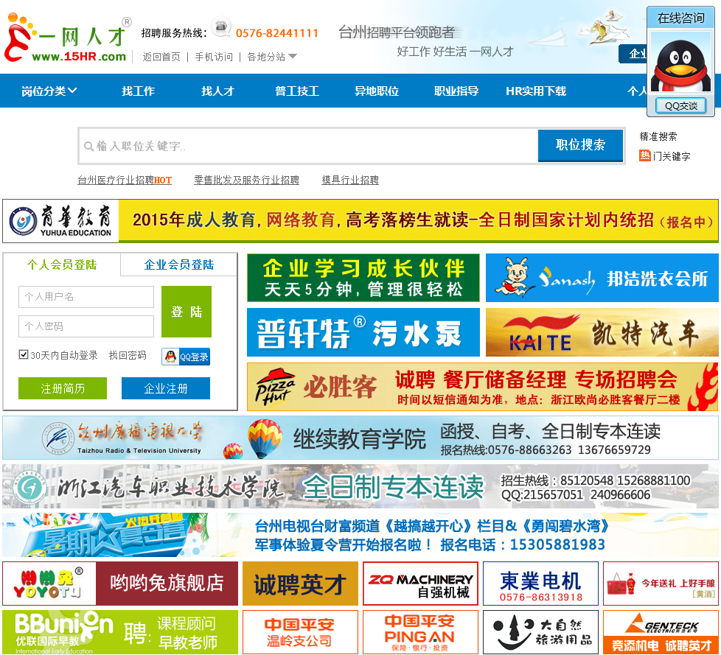Open the HR实用下载 nav item
Screen dimensions: 721x655
pos(536,91)
